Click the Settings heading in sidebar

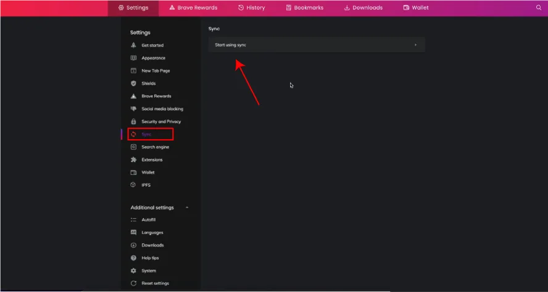tap(140, 33)
